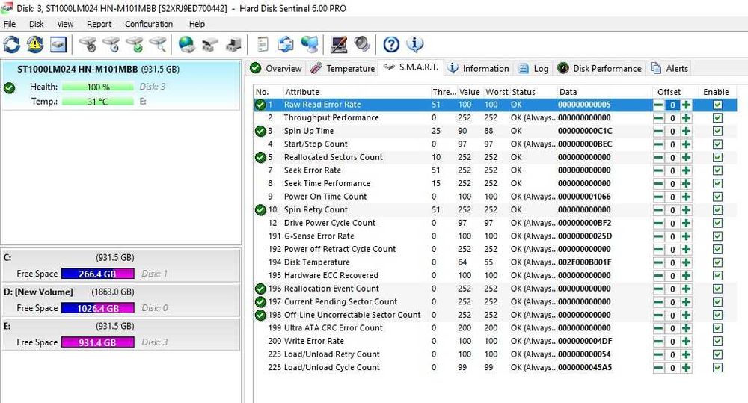Toggle Enable checkbox for Raw Read Error Rate
748x403 pixels.
pyautogui.click(x=717, y=105)
